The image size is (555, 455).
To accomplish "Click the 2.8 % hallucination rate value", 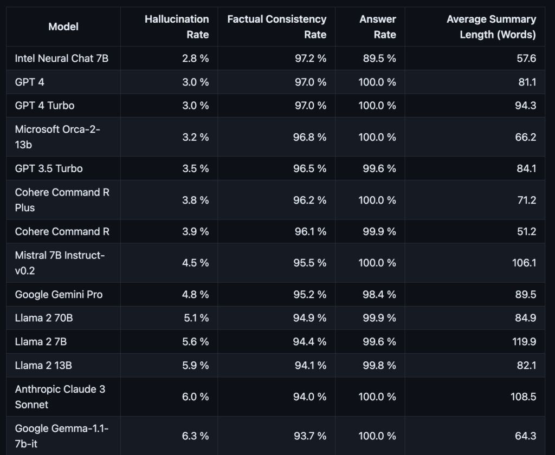I will (195, 58).
